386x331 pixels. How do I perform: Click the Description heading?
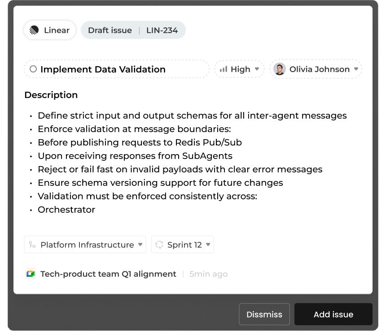point(51,95)
